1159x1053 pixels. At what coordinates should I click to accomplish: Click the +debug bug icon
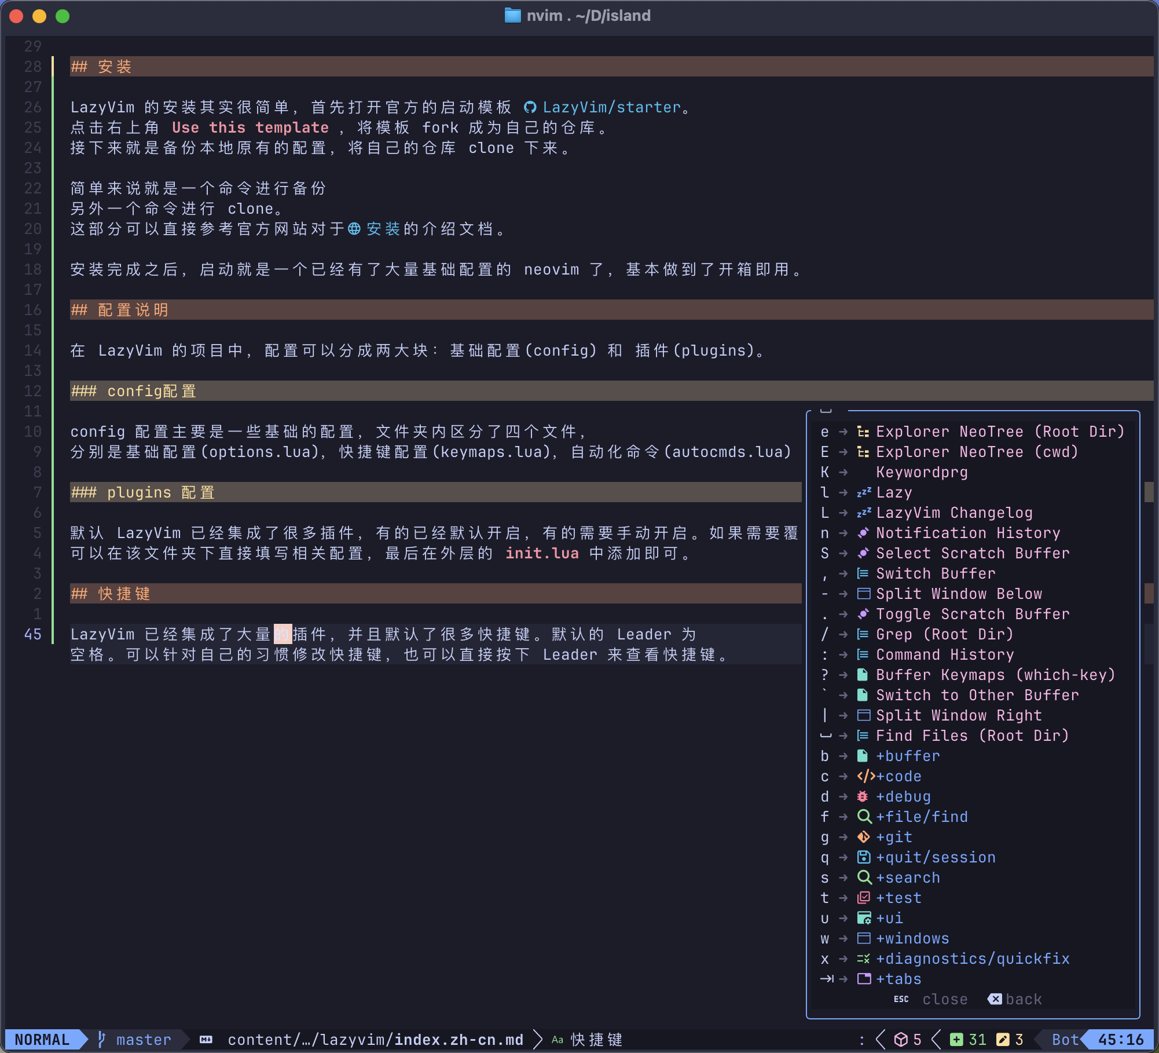[x=863, y=796]
